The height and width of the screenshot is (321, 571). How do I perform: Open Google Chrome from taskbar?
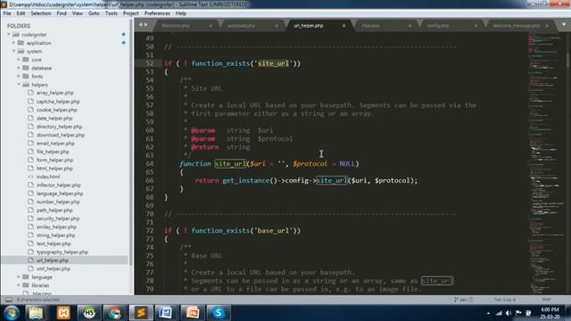tap(114, 313)
